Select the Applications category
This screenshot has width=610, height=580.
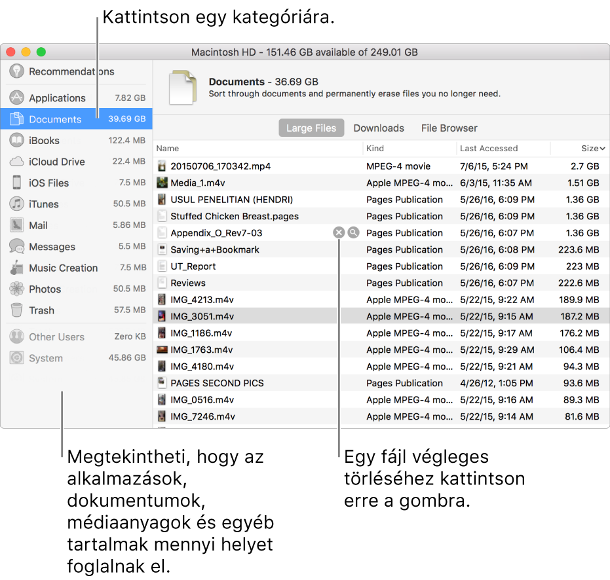[76, 98]
